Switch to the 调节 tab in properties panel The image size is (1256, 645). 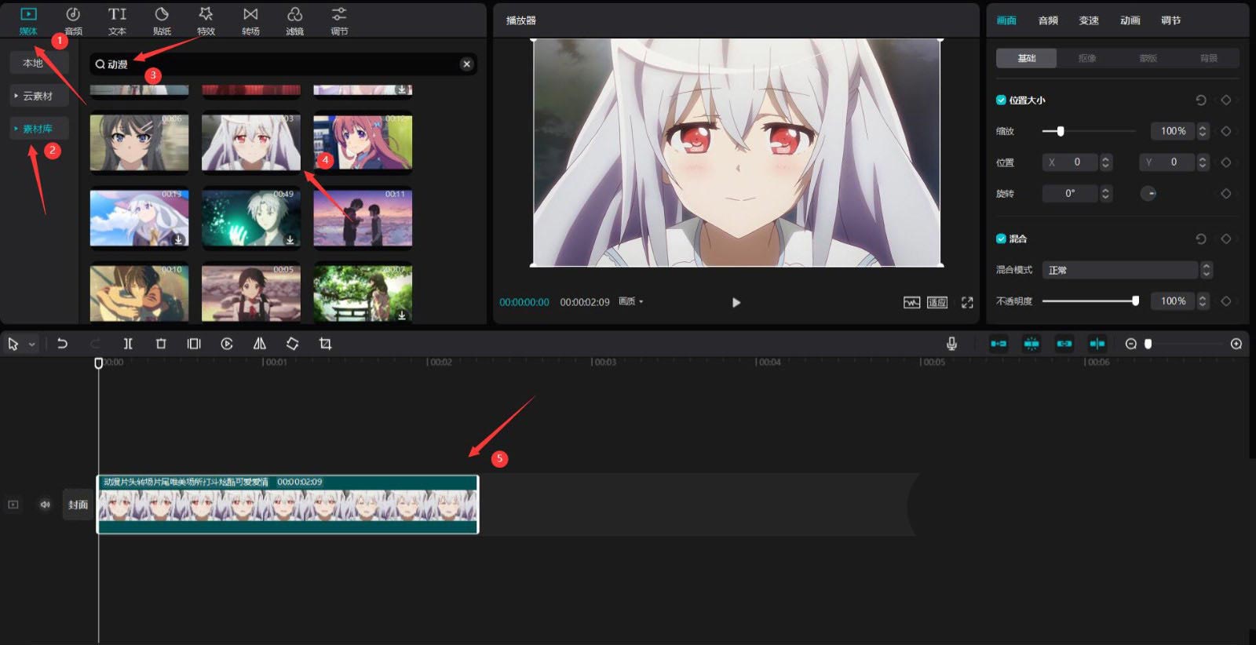[x=1171, y=20]
